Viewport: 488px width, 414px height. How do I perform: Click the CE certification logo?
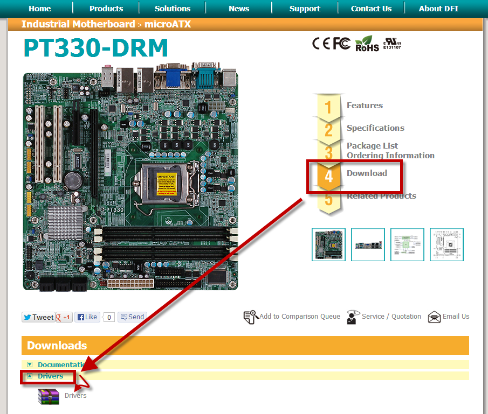coord(321,43)
